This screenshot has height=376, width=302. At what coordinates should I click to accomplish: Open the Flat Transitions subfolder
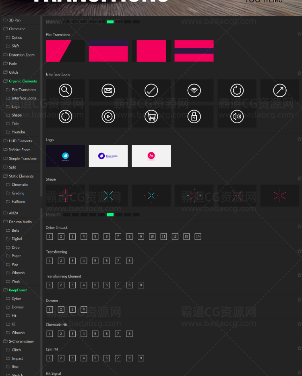(x=24, y=90)
